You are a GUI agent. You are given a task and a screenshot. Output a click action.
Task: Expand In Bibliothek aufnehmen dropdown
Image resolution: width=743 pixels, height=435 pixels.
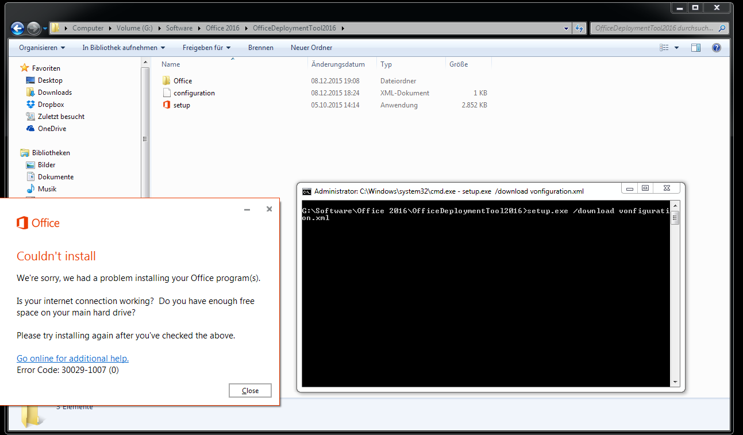124,48
